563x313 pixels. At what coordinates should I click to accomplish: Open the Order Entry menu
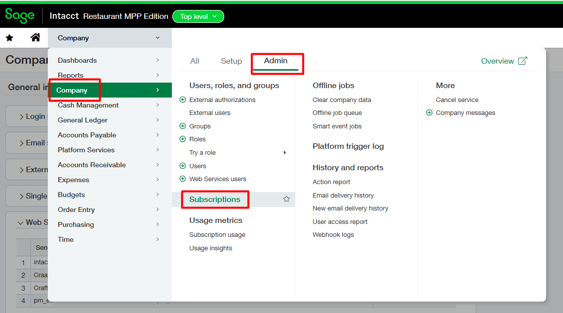pyautogui.click(x=110, y=209)
